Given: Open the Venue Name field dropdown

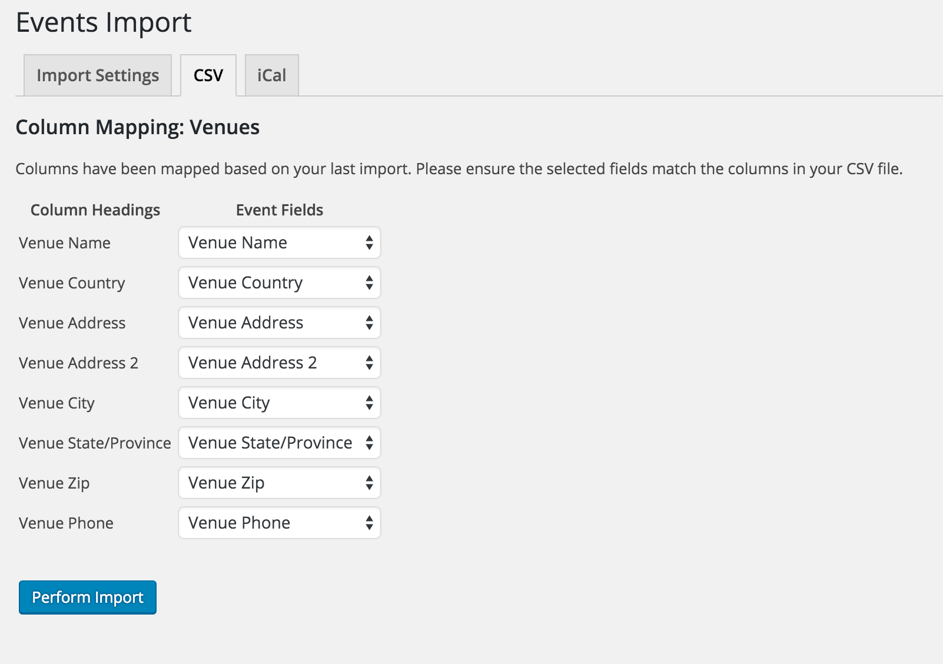Looking at the screenshot, I should (x=280, y=243).
